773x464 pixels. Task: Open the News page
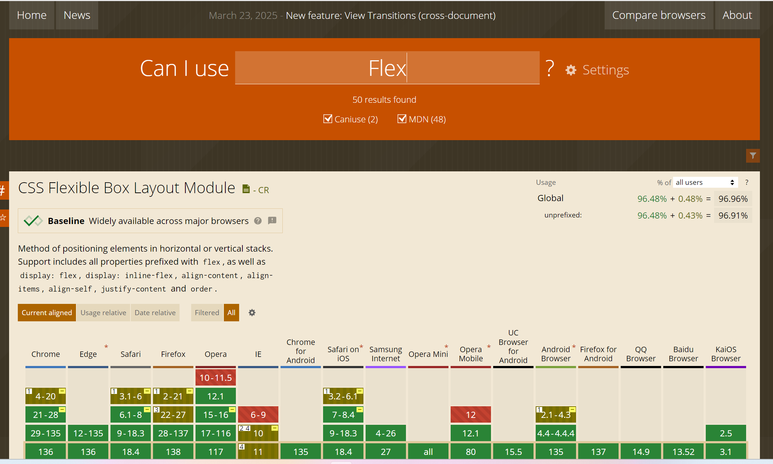click(77, 15)
